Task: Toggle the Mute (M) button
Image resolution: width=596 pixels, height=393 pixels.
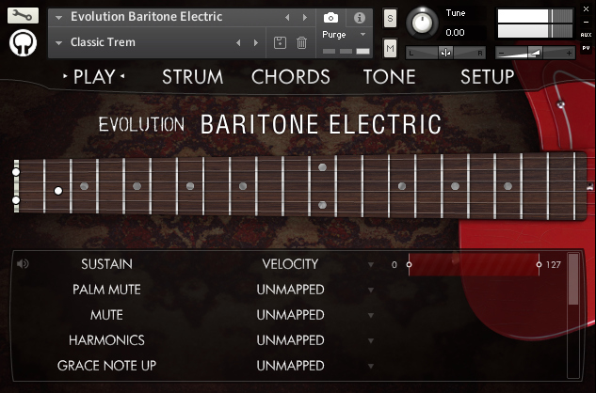Action: [x=391, y=48]
